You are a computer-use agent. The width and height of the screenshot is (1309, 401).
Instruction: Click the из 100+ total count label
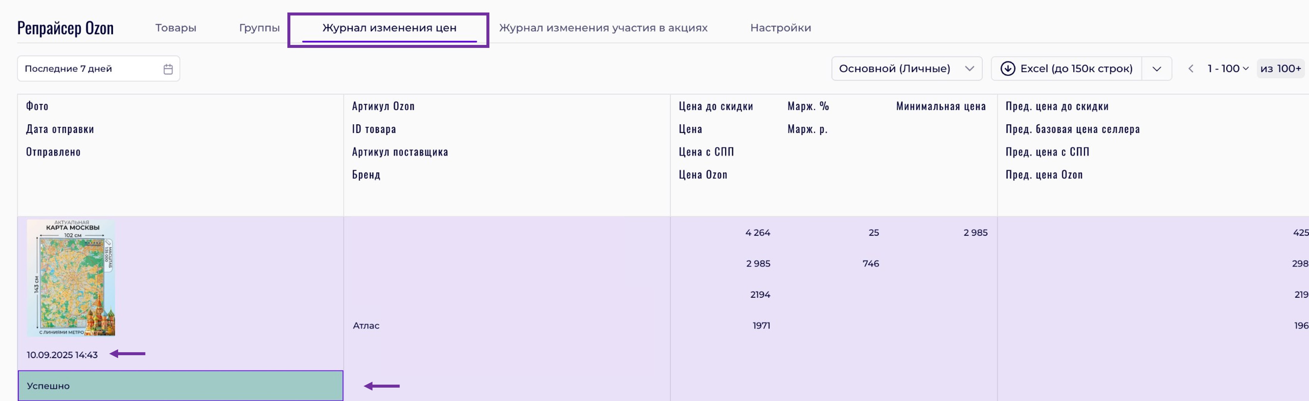point(1280,69)
